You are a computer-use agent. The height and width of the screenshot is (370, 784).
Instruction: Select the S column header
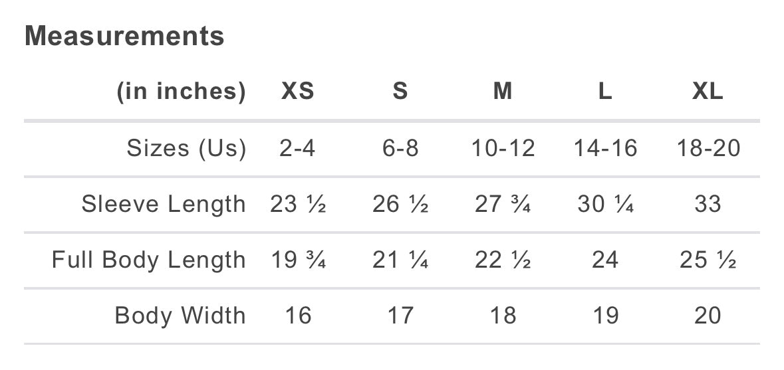tap(400, 92)
